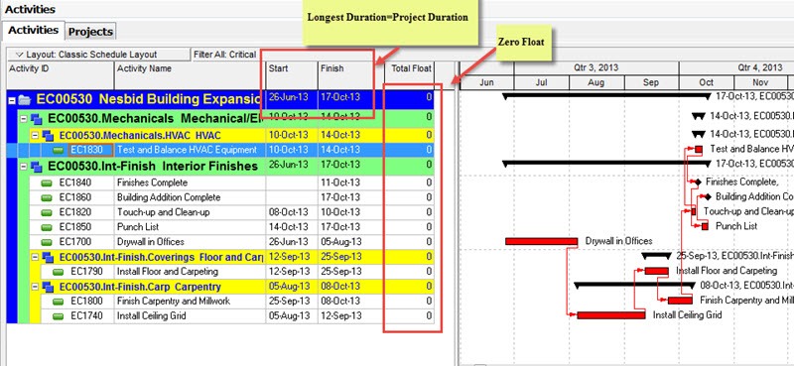This screenshot has width=794, height=366.
Task: Click the 11-Oct-13 finish of Finishes Complete
Action: [340, 183]
